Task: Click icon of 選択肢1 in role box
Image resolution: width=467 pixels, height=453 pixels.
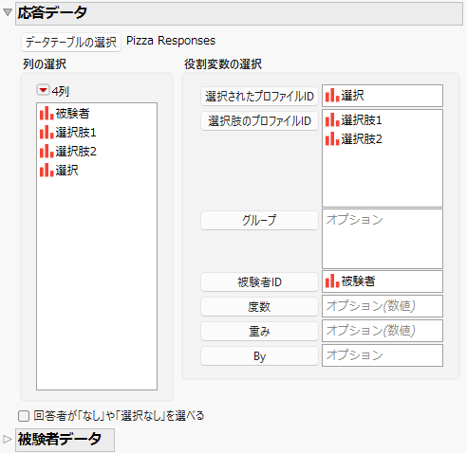Action: click(332, 120)
